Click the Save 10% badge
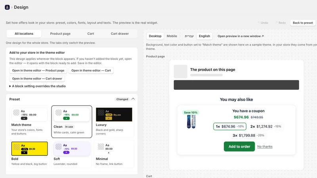The image size is (317, 178). pos(191,113)
